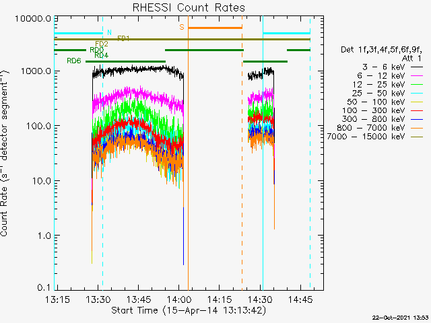Click the green bar next to RD6 label

tap(126, 61)
